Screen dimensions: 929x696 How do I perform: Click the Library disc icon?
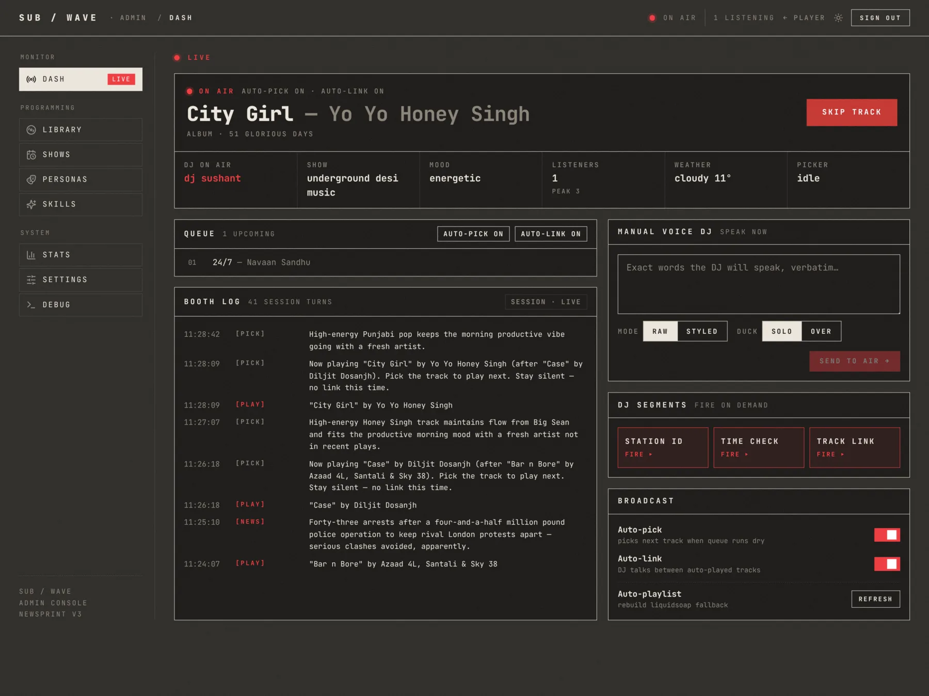pyautogui.click(x=31, y=130)
